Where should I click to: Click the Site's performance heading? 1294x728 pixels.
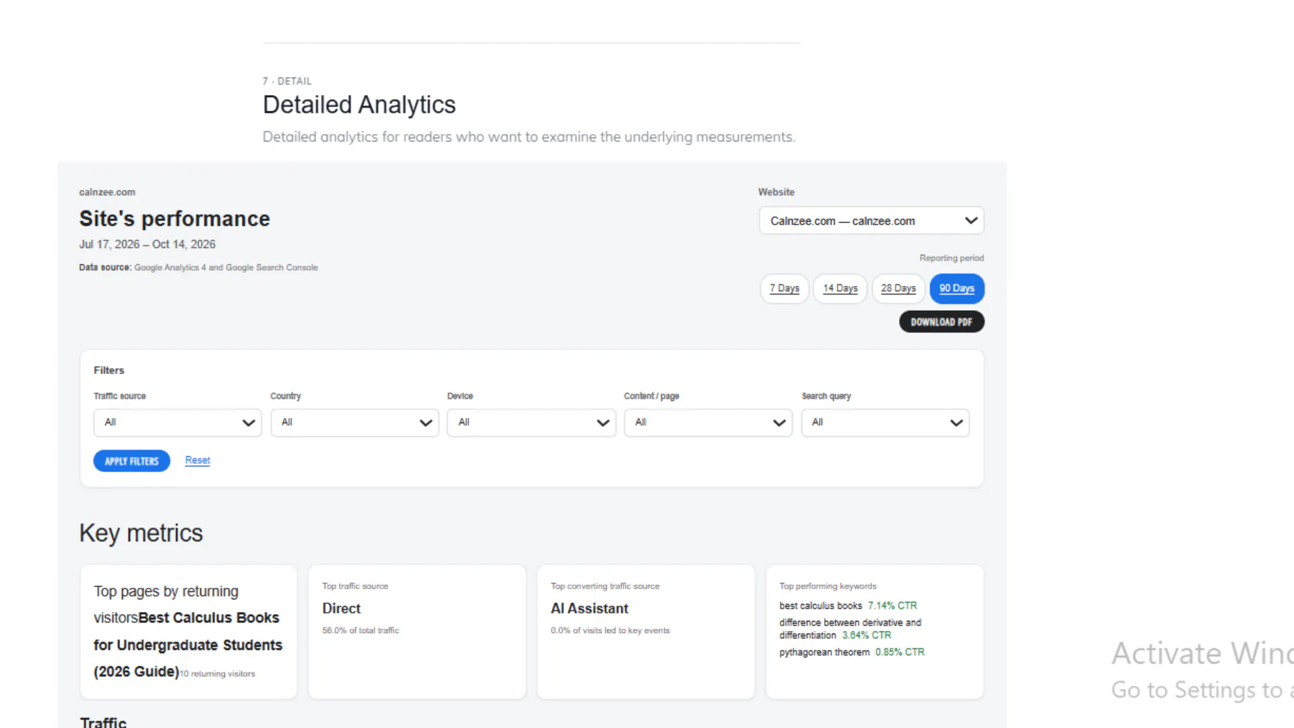(x=175, y=218)
